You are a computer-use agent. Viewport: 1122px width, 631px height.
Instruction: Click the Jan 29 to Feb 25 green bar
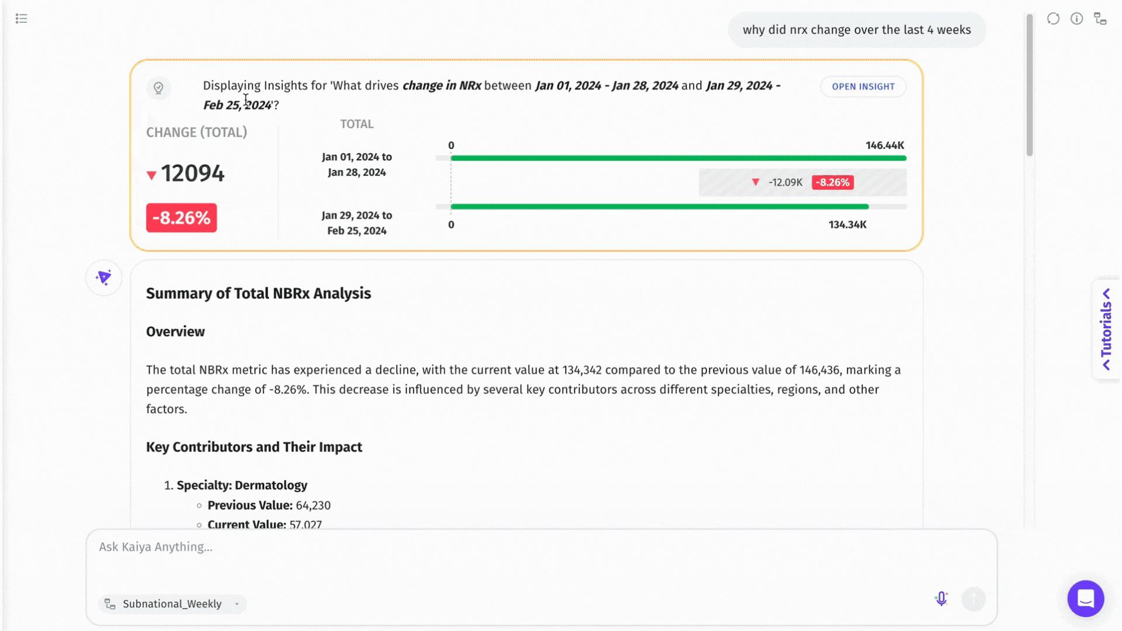659,207
